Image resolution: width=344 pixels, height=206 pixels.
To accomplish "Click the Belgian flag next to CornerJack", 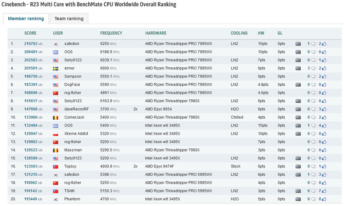I will click(x=55, y=118).
